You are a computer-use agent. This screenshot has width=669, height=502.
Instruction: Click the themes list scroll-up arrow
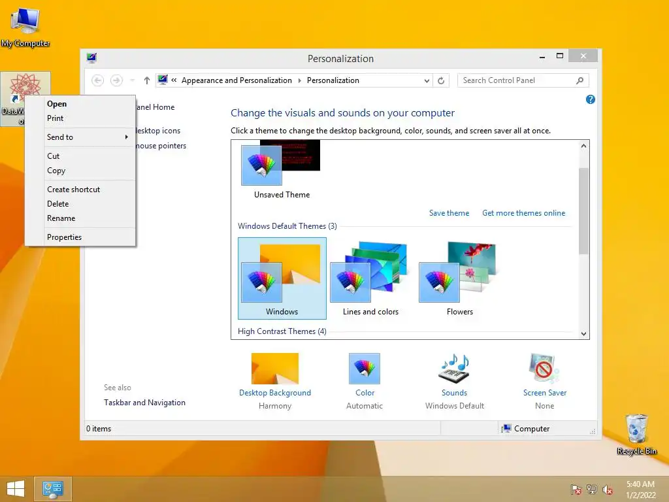click(583, 146)
